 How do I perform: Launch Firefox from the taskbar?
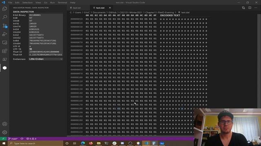[x=91, y=143]
